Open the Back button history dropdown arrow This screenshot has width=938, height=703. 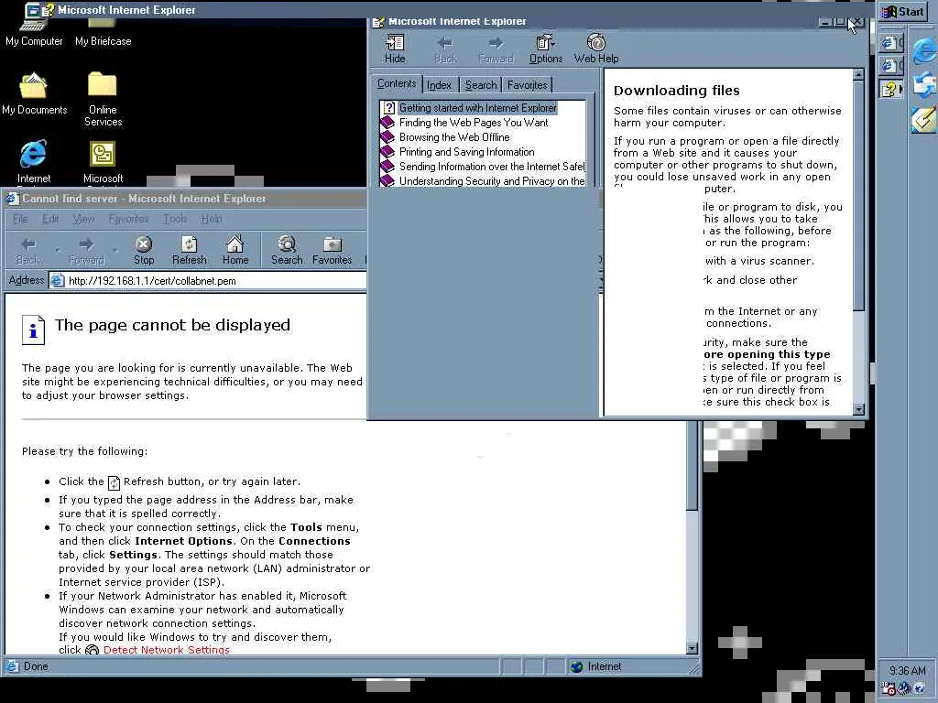[57, 251]
